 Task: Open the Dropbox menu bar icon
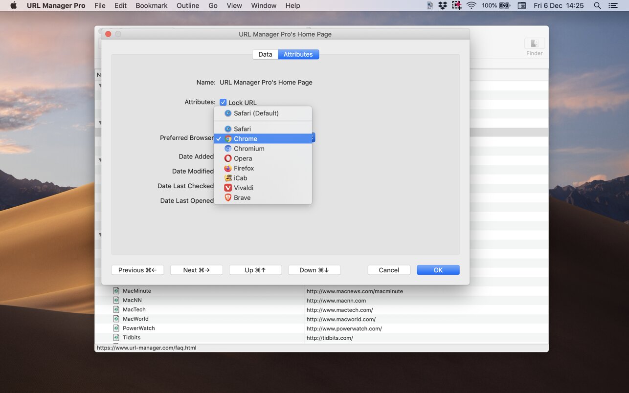point(443,5)
